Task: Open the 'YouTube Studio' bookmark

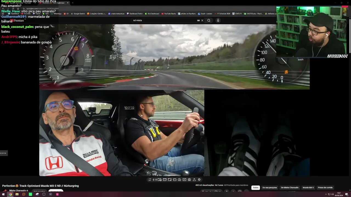Action: click(169, 13)
